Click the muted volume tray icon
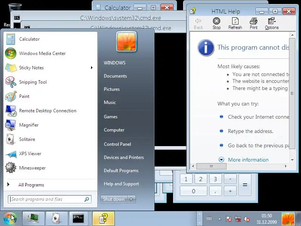 point(246,219)
